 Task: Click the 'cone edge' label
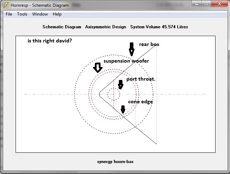coord(140,101)
